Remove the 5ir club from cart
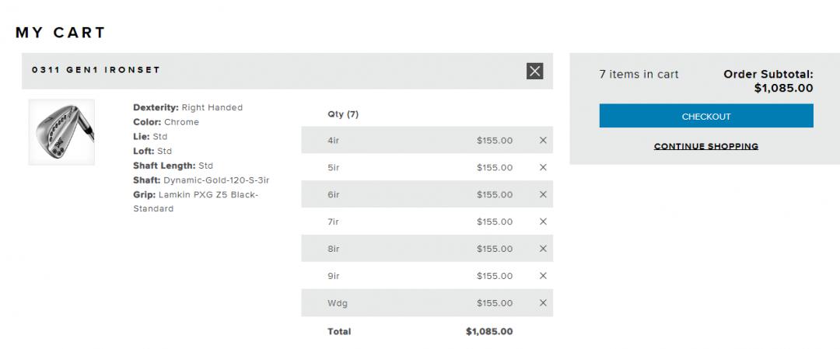The height and width of the screenshot is (349, 840). coord(543,168)
